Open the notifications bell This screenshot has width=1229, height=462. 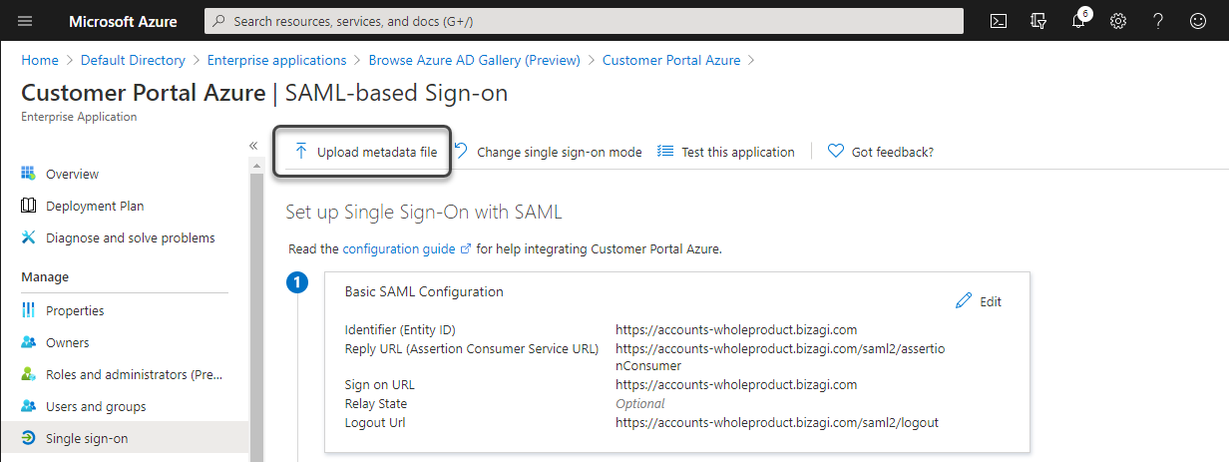coord(1078,21)
